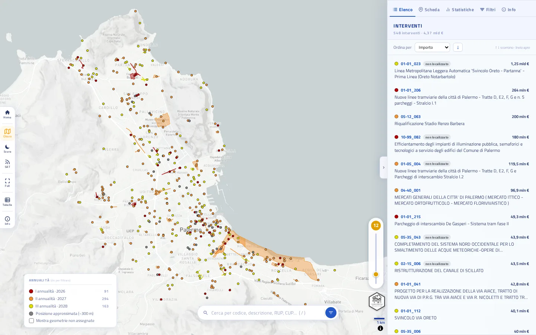Open Info from the left sidebar
This screenshot has height=335, width=536.
[x=7, y=221]
